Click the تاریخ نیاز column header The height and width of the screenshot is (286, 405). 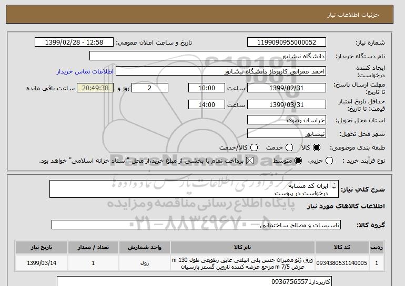[x=42, y=247]
